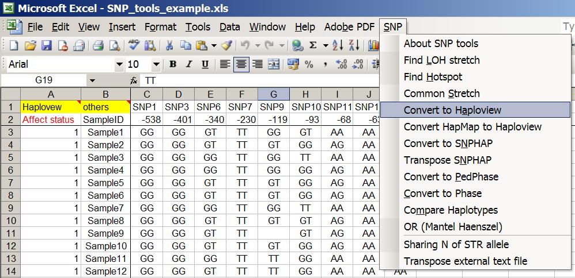Click the Redo arrow icon
The image size is (575, 278).
270,46
